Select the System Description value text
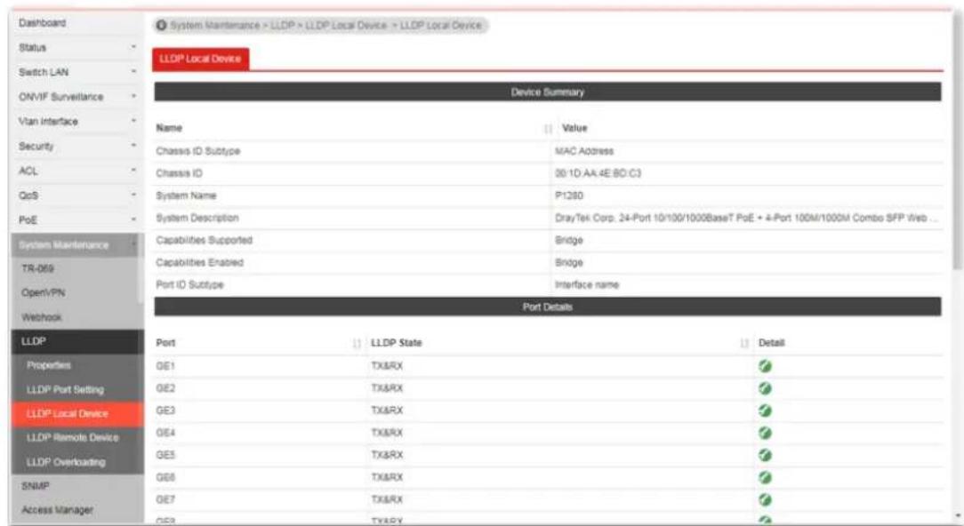964x526 pixels. (x=746, y=219)
